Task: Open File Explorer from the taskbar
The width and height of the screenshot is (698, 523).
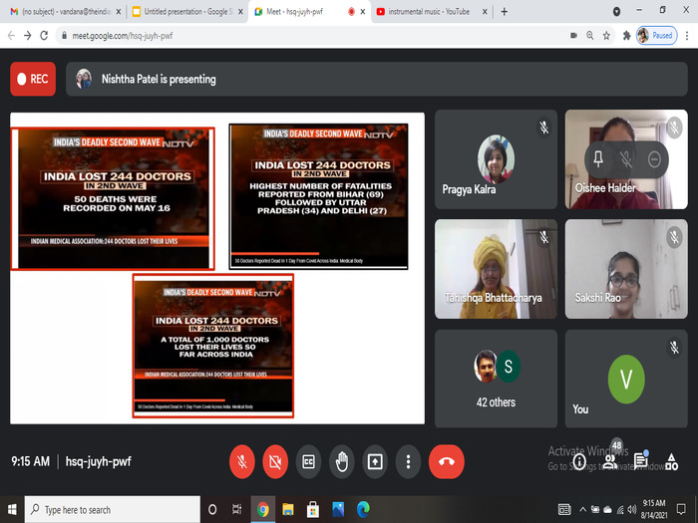Action: [x=288, y=510]
